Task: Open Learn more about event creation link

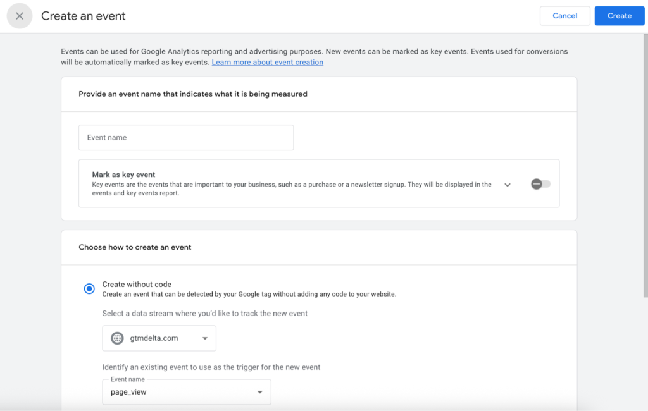Action: pyautogui.click(x=267, y=63)
